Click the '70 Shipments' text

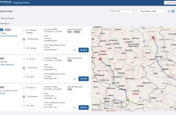pyautogui.click(x=32, y=68)
